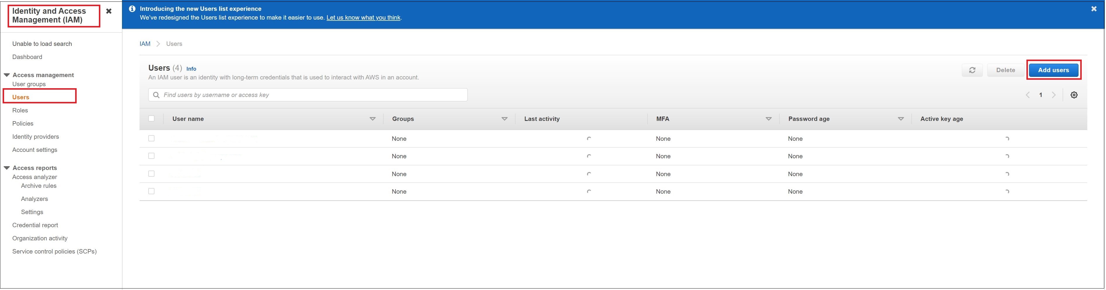Check the last user row checkbox
Image resolution: width=1106 pixels, height=290 pixels.
click(x=151, y=192)
